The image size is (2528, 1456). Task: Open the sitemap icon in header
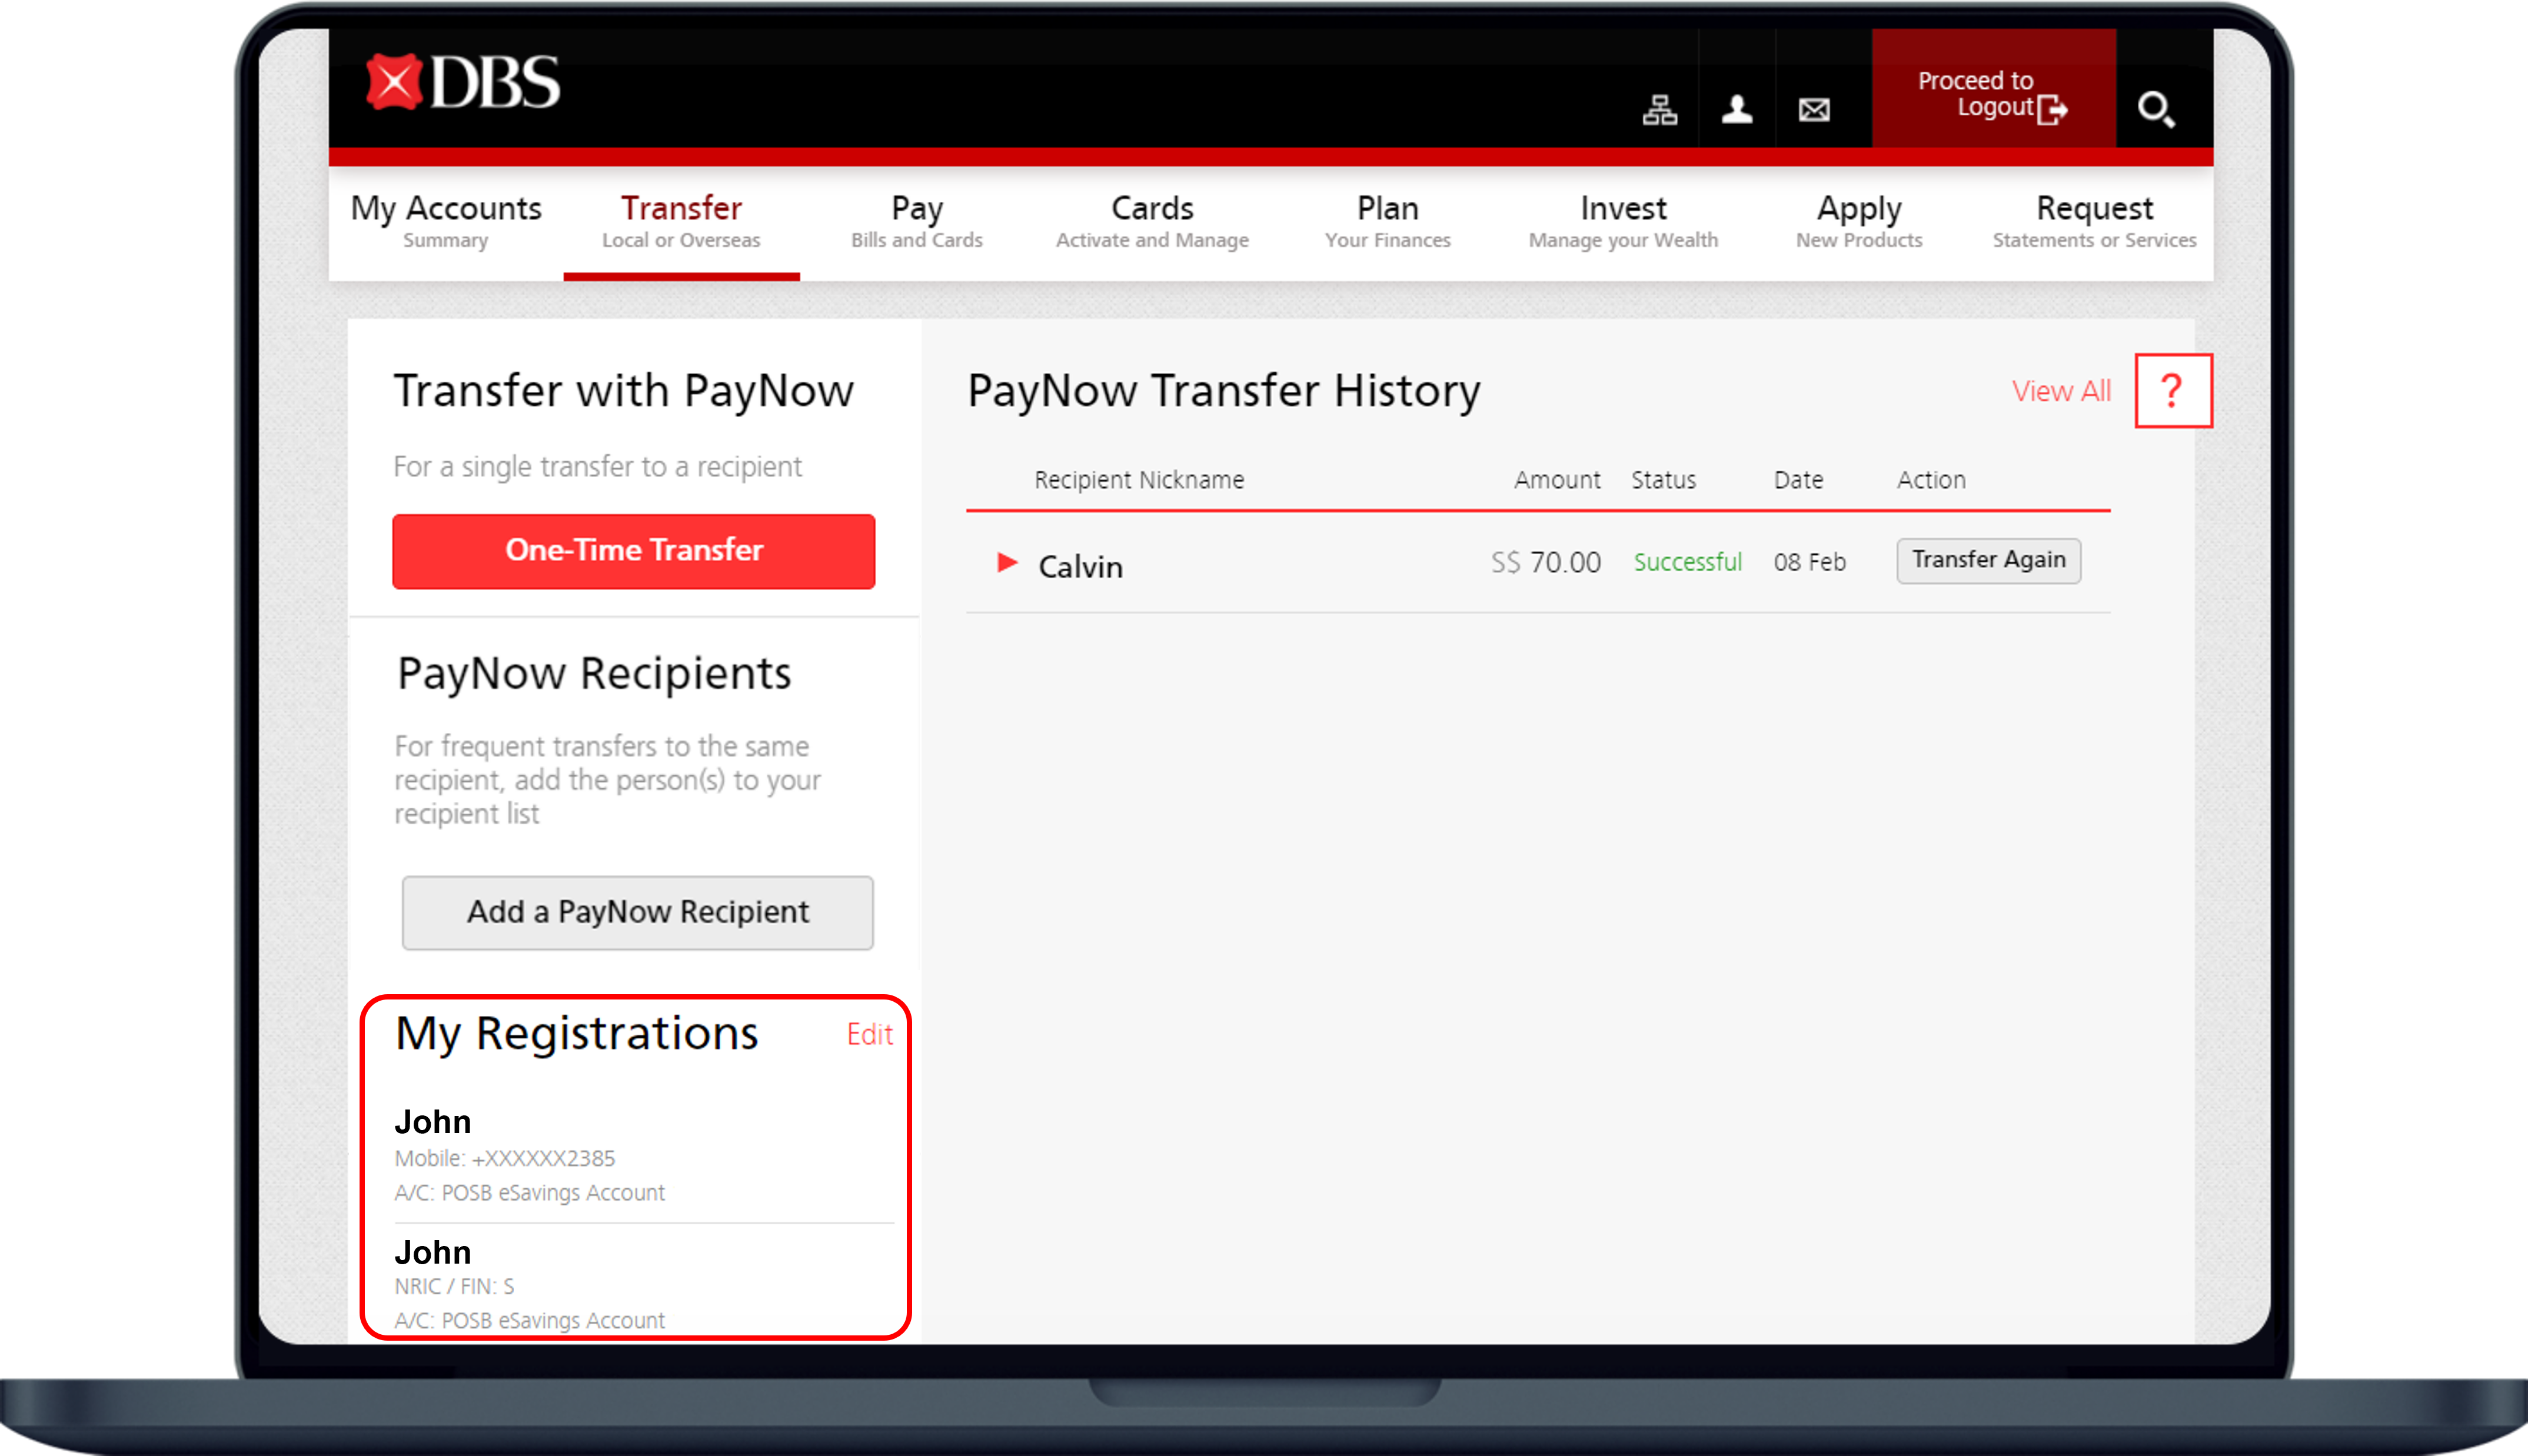pyautogui.click(x=1660, y=109)
